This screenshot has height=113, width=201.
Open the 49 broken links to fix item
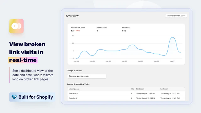87,76
